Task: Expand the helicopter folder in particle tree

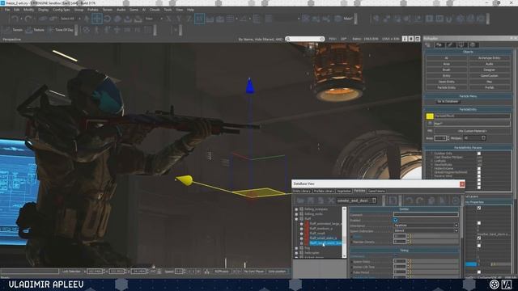Action: click(296, 253)
